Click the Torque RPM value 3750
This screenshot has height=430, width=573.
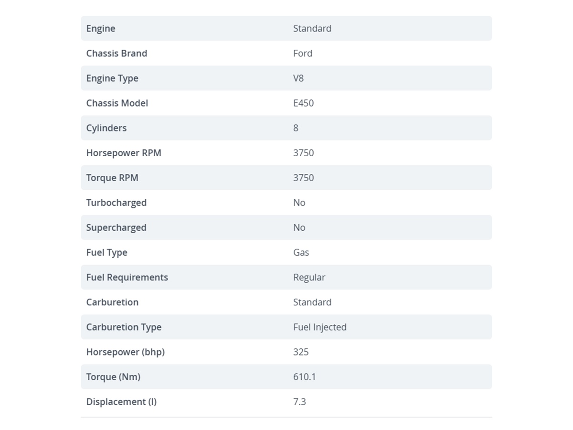(x=304, y=177)
